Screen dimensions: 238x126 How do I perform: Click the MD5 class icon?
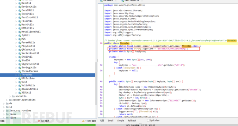20,39
